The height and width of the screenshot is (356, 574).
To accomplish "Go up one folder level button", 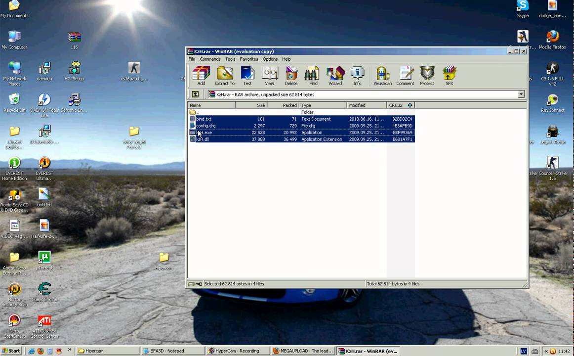I will pos(195,94).
